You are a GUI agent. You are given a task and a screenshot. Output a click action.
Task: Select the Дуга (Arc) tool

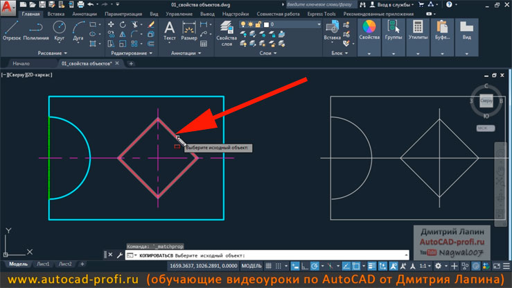(x=78, y=31)
